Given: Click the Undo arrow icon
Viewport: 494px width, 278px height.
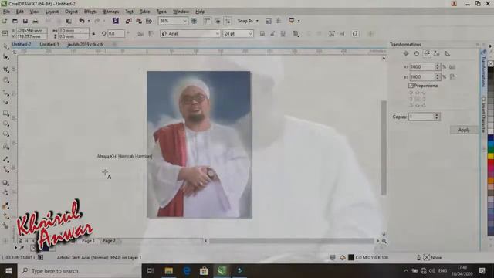Looking at the screenshot, I should coord(82,21).
